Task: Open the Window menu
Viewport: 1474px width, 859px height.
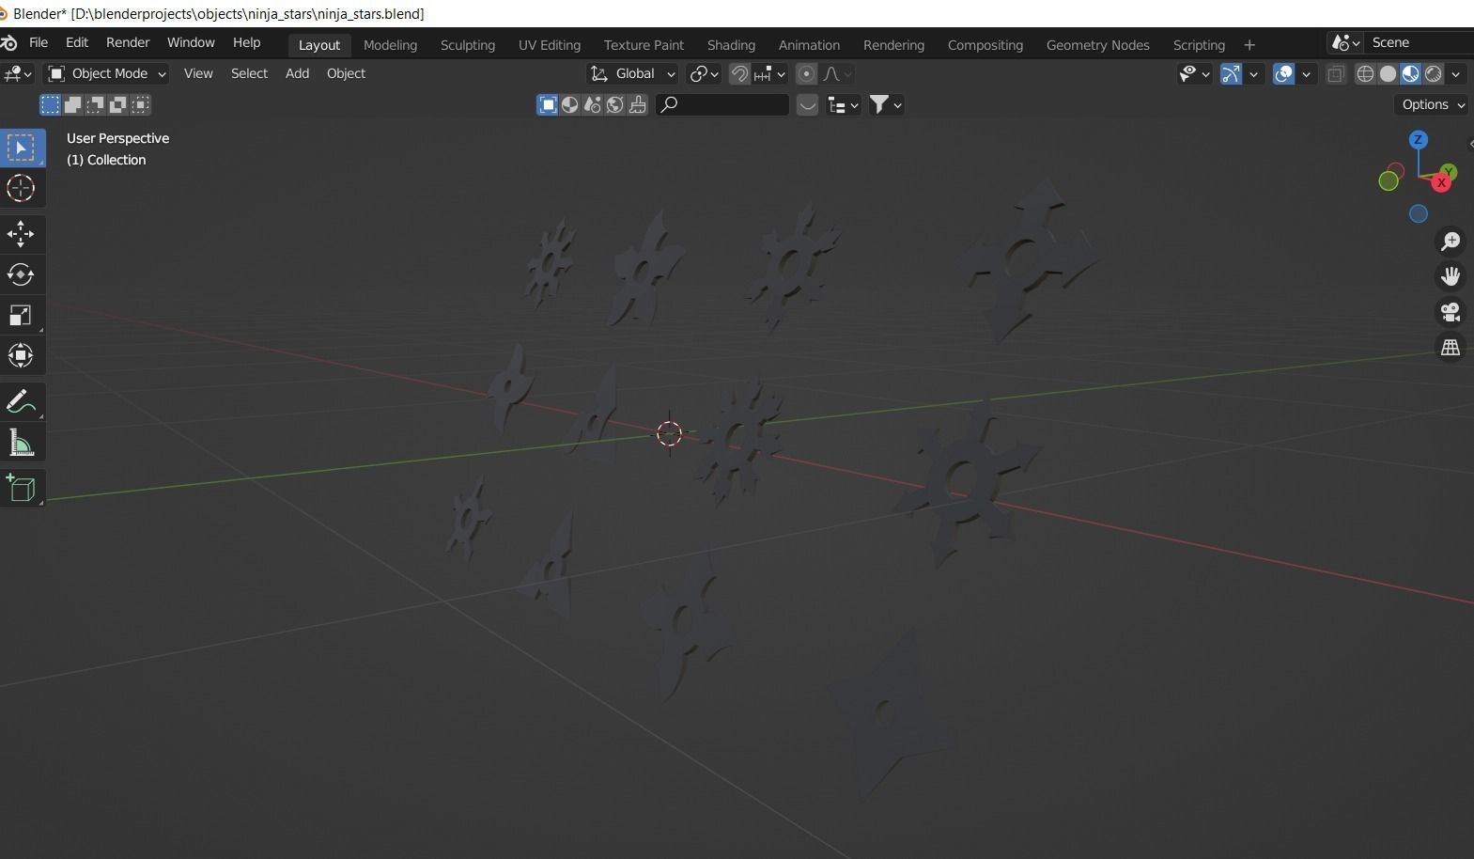Action: pyautogui.click(x=191, y=42)
